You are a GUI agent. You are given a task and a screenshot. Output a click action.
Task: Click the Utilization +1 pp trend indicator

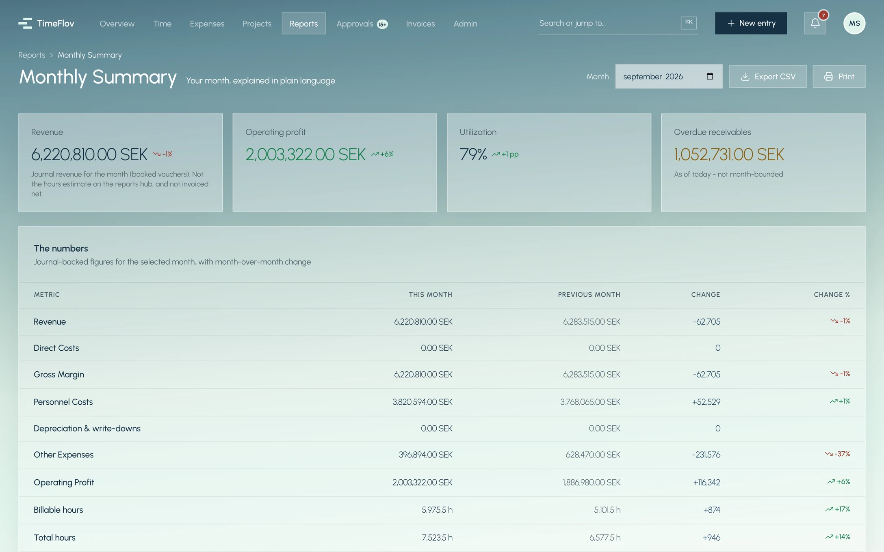[505, 154]
